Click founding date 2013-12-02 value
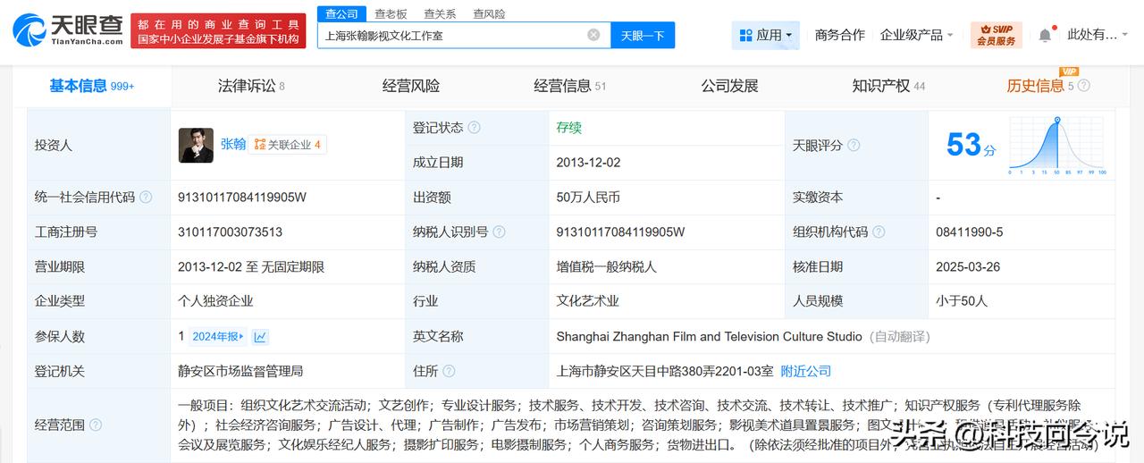 [x=588, y=163]
